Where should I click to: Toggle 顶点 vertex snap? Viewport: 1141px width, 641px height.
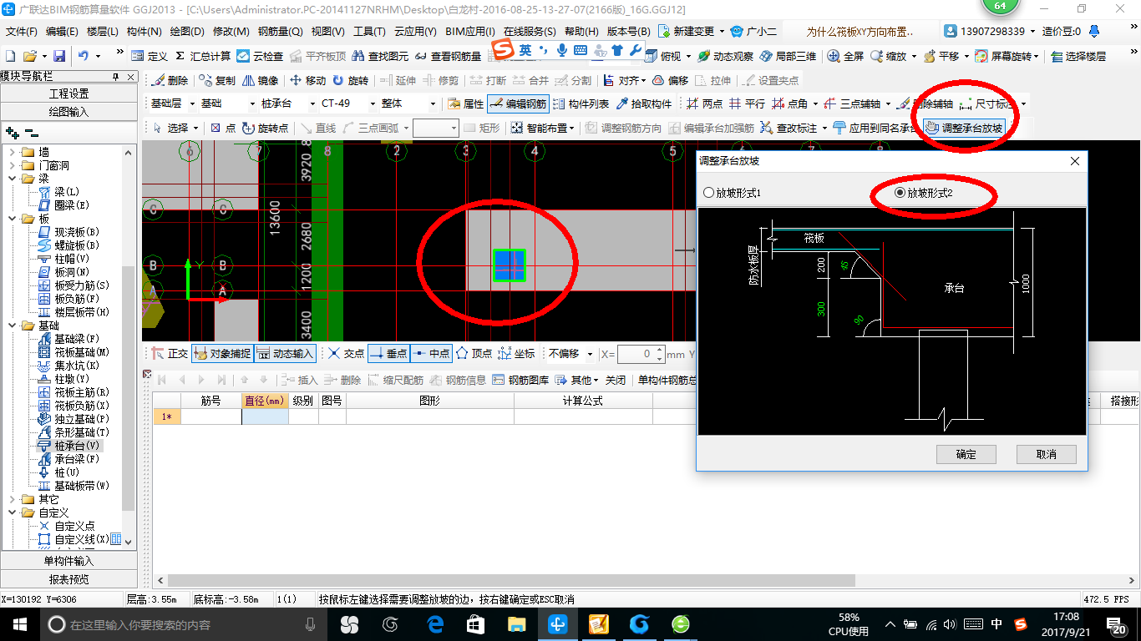pos(474,354)
